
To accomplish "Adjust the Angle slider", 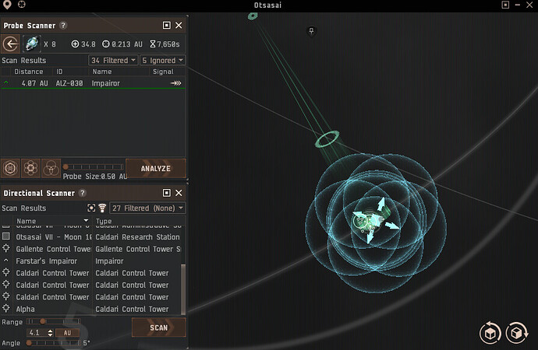I will (53, 342).
